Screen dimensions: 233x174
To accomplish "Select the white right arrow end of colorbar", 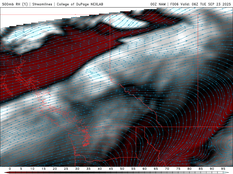I will [x=226, y=173].
